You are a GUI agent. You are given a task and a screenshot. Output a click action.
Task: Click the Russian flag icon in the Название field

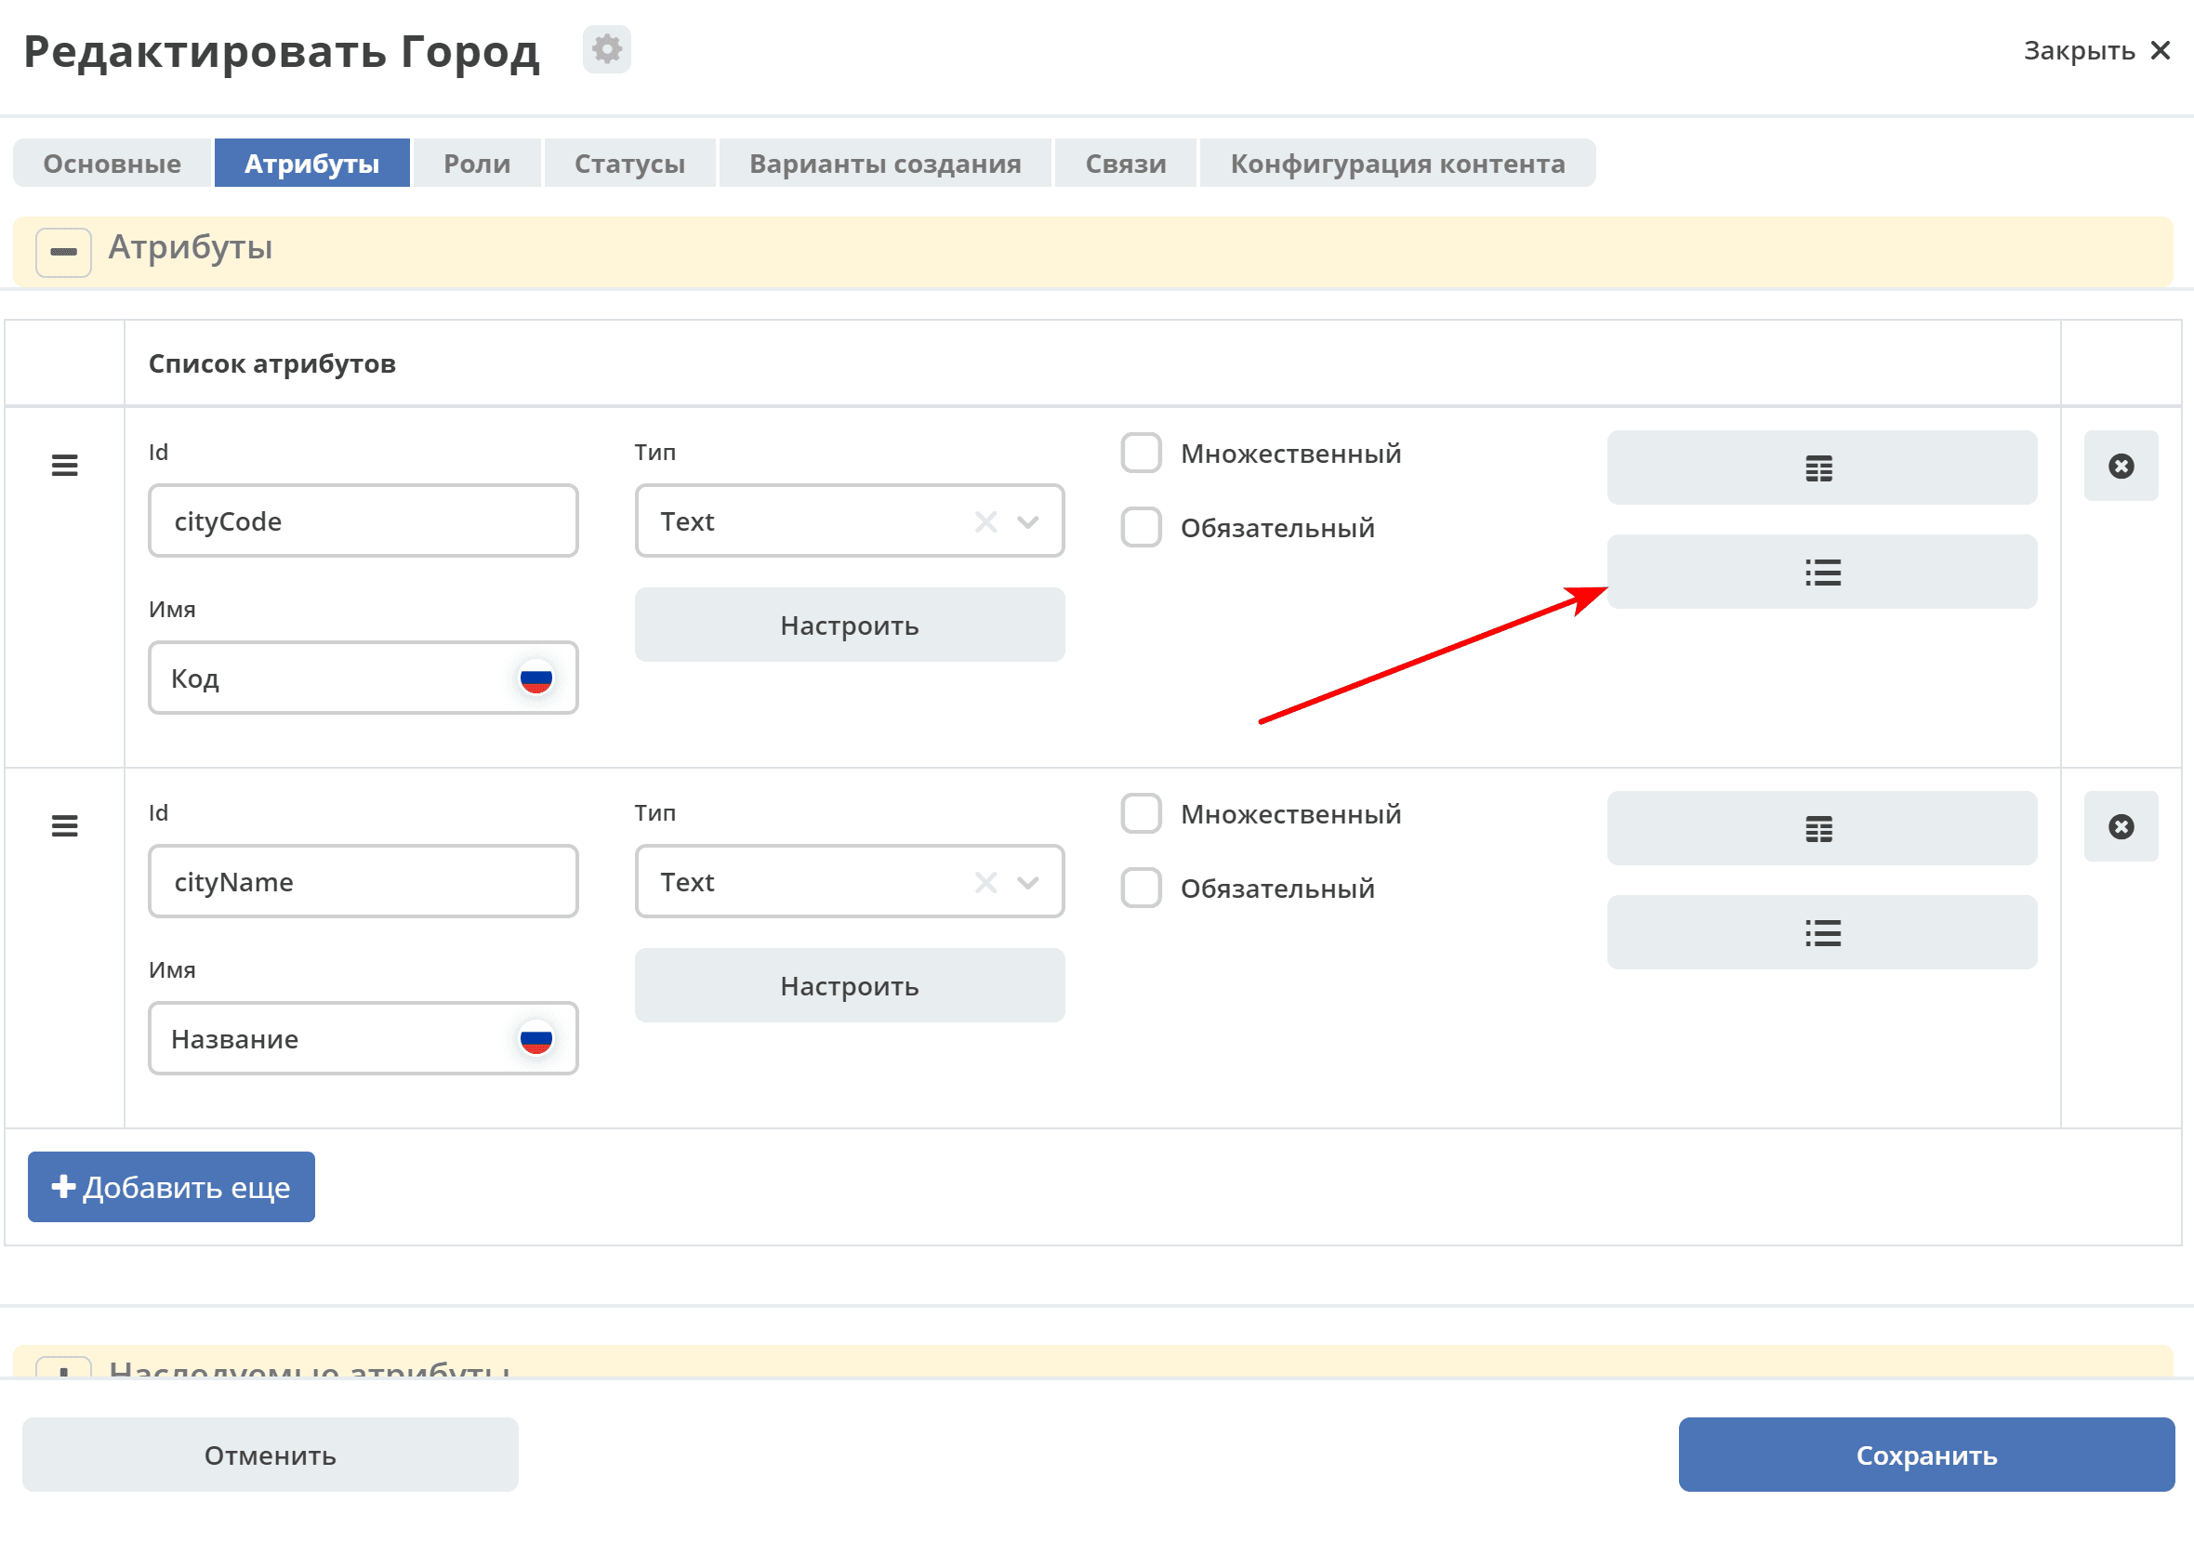(536, 1038)
